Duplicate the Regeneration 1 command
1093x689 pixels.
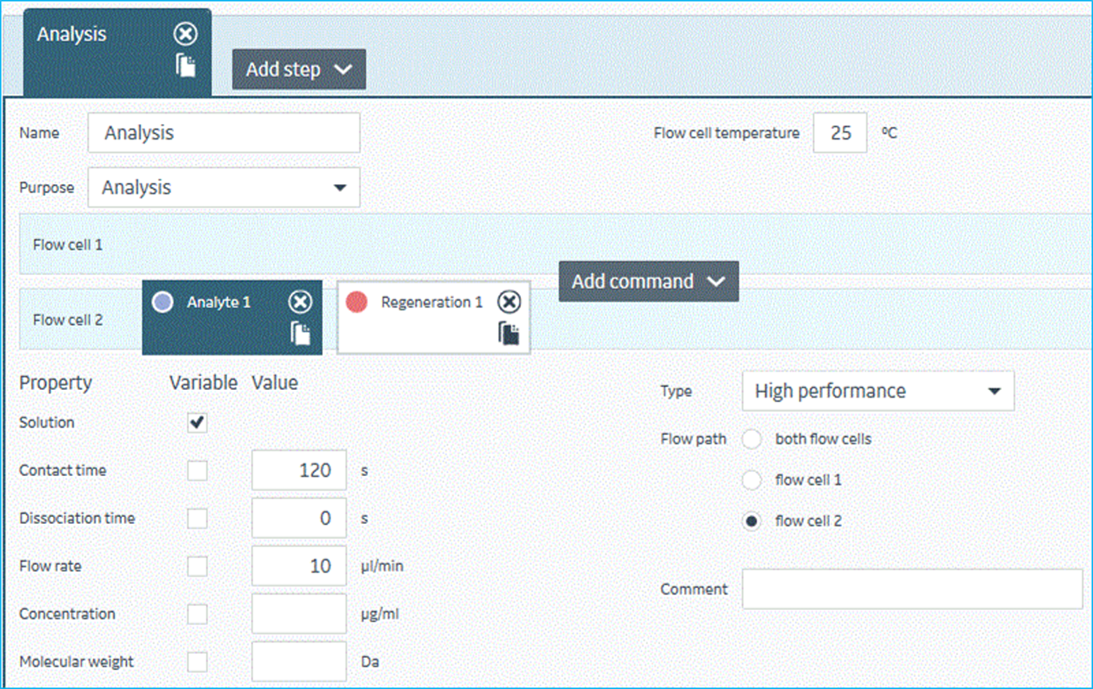click(508, 333)
